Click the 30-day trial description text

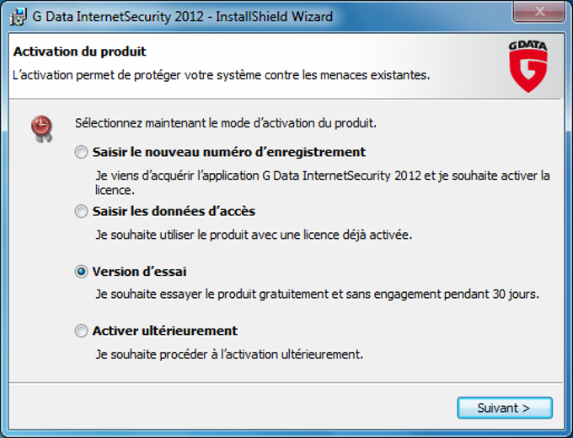[317, 295]
